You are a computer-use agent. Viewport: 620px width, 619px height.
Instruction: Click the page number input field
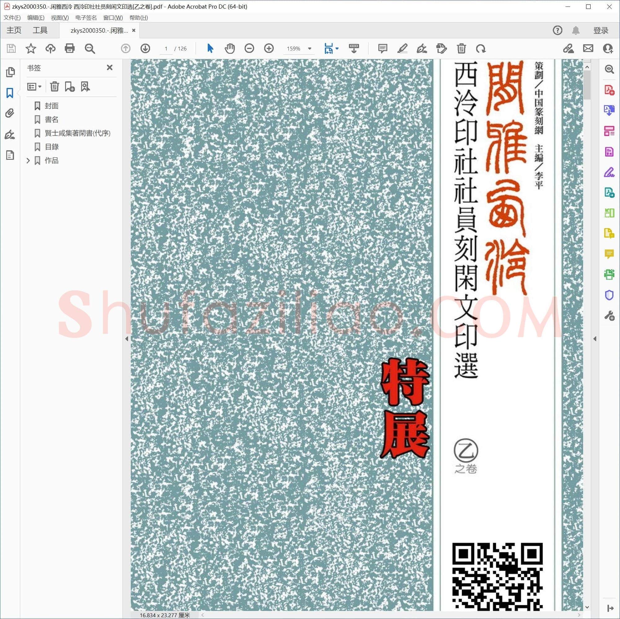pos(166,49)
